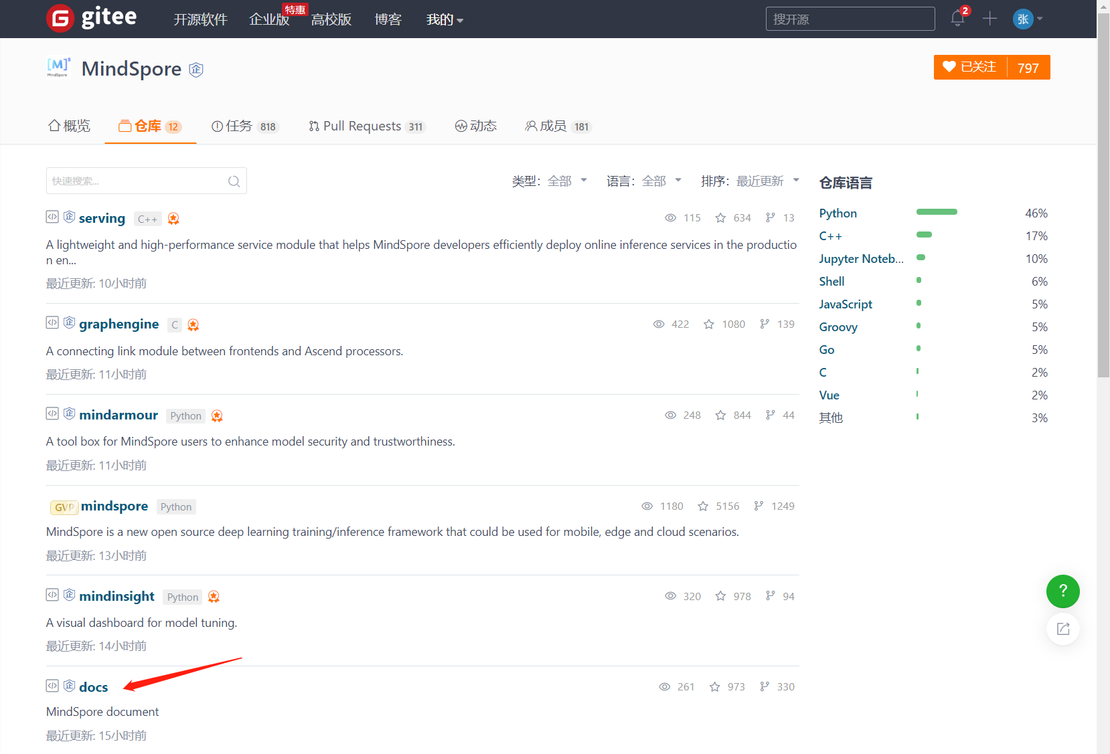1110x754 pixels.
Task: Switch to the 概览 overview tab
Action: pos(69,126)
